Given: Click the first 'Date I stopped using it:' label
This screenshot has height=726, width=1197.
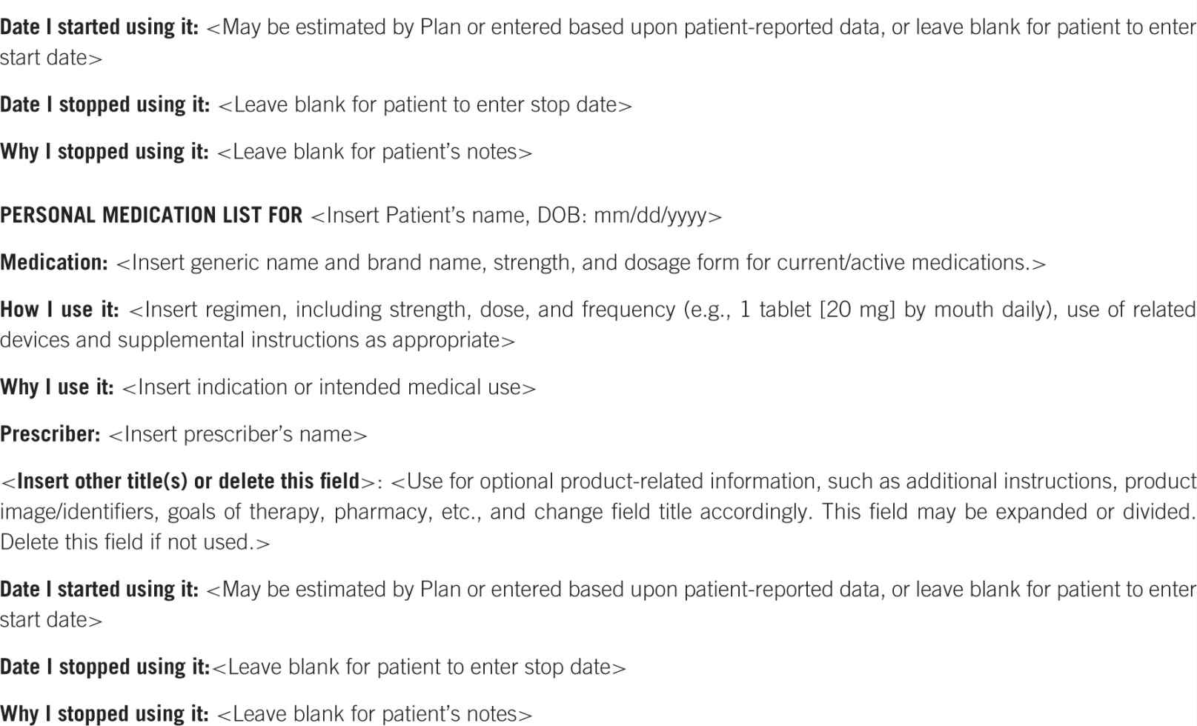Looking at the screenshot, I should click(105, 104).
